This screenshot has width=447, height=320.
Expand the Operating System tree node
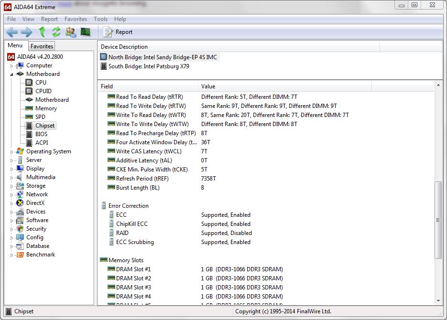point(11,152)
